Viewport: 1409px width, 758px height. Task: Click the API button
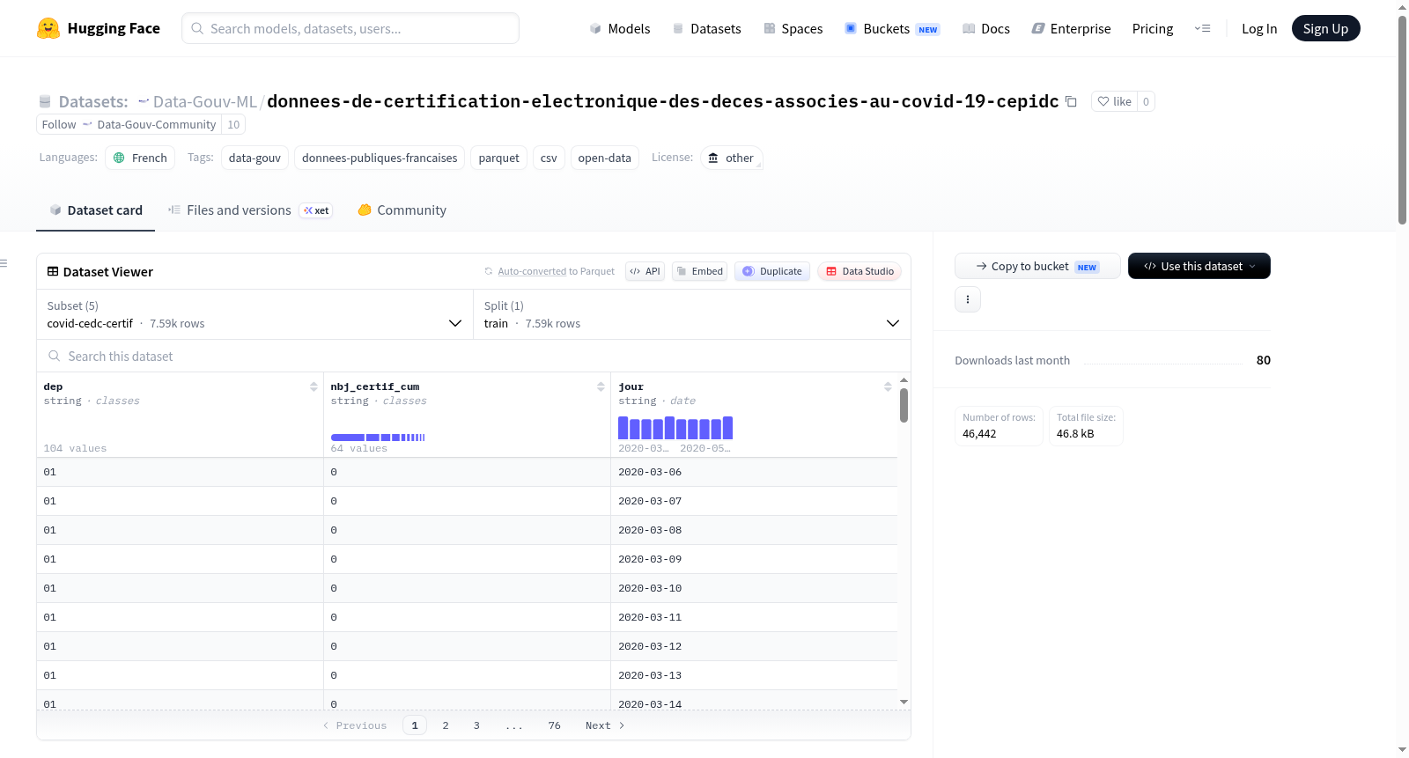point(645,271)
